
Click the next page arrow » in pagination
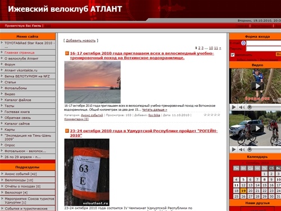[x=220, y=48]
